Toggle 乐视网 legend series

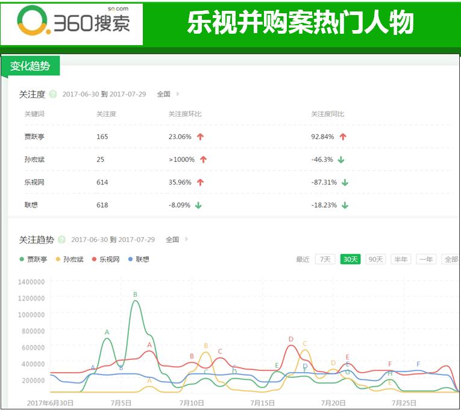click(x=106, y=259)
